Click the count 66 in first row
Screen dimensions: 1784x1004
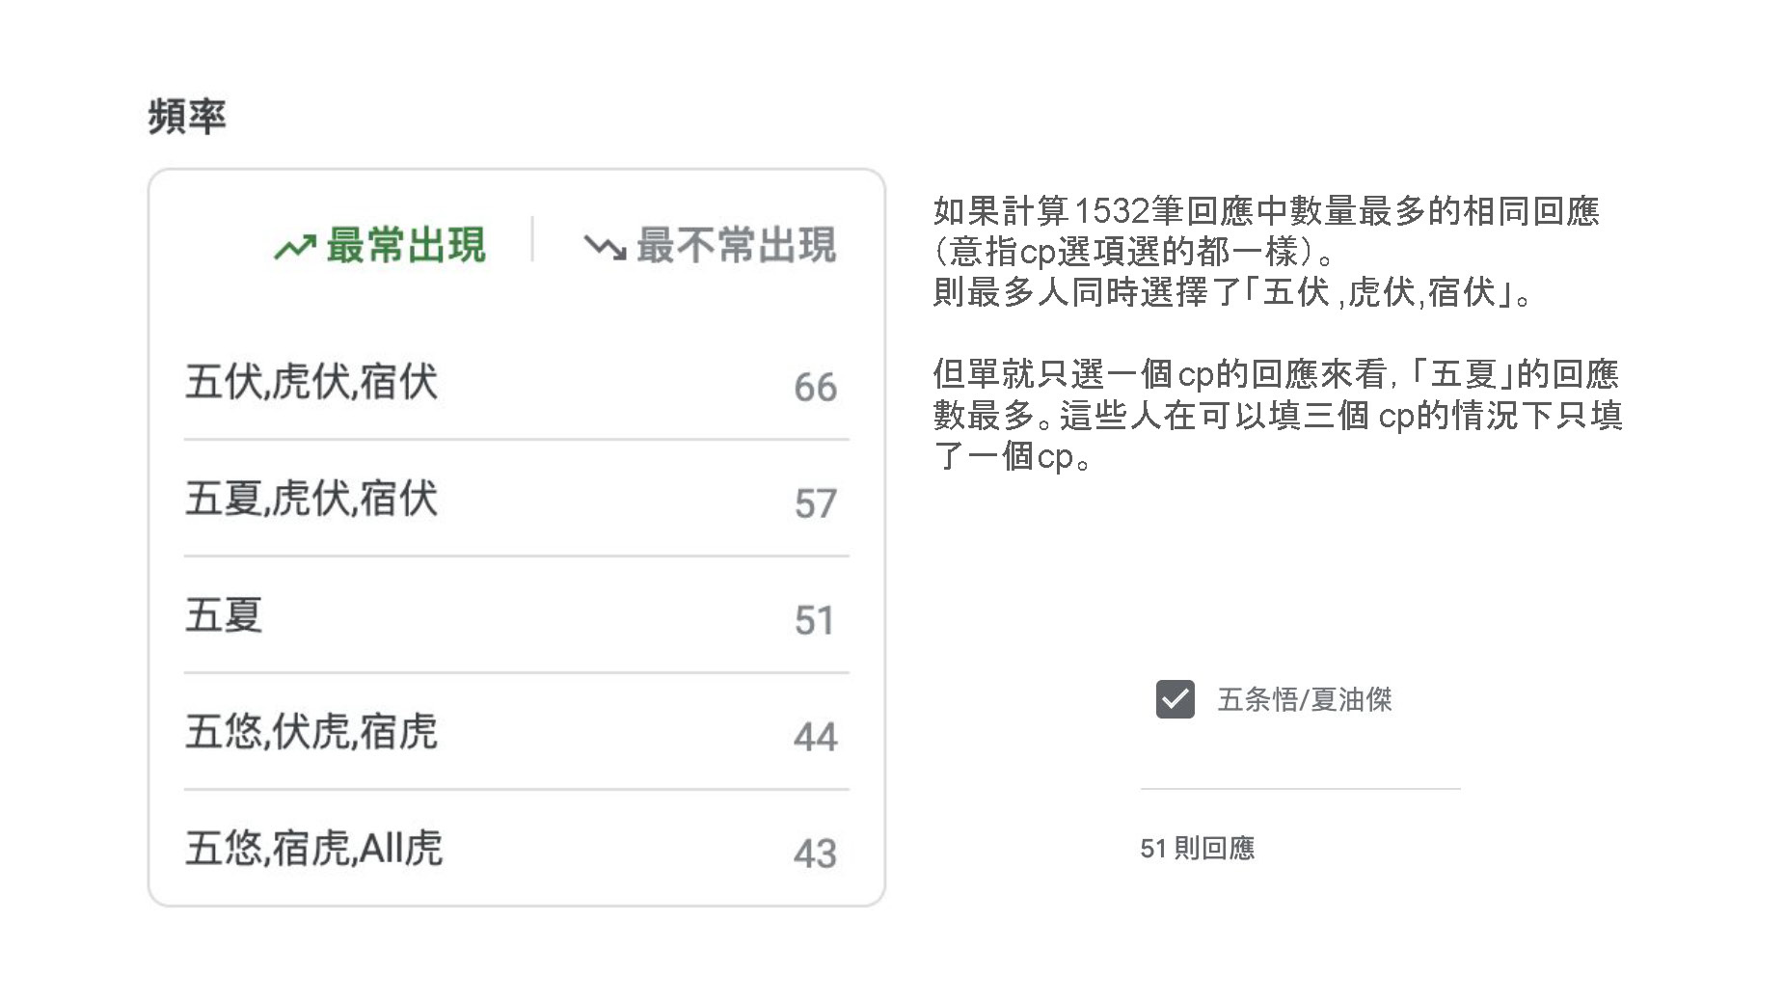(815, 387)
